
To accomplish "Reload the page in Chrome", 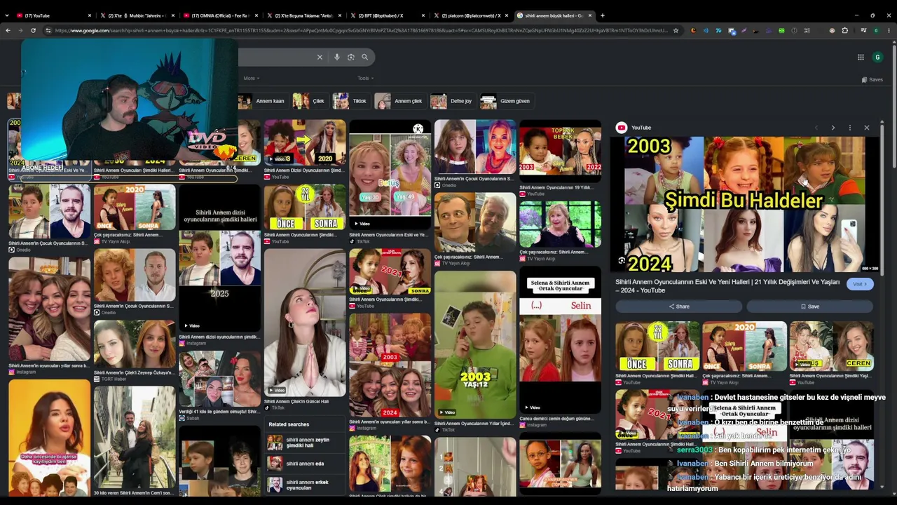I will [x=33, y=30].
